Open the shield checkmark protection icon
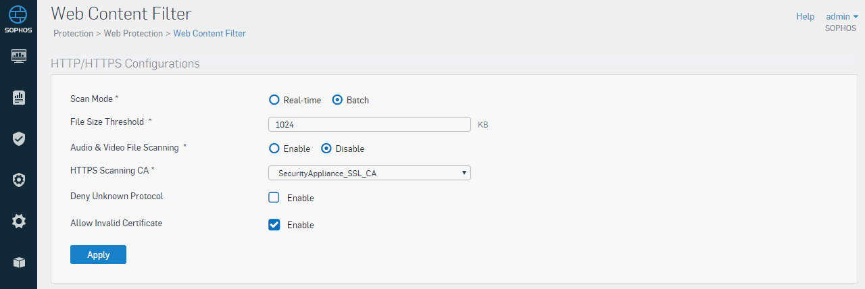This screenshot has height=289, width=865. click(x=19, y=138)
